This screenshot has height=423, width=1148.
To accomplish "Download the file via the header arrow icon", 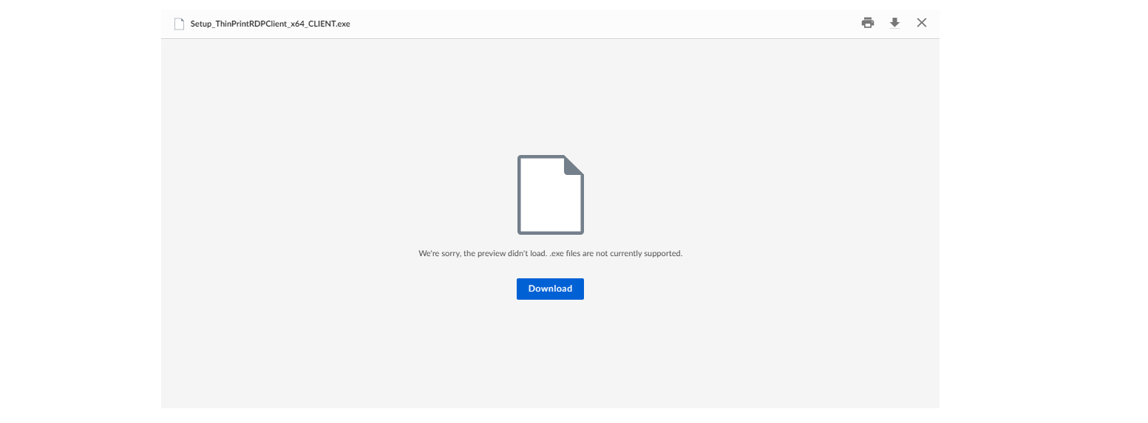I will [894, 23].
